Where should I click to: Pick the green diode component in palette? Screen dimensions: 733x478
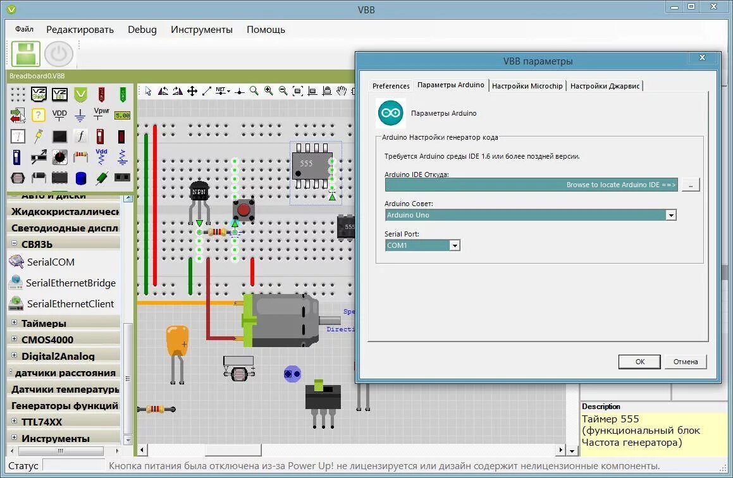[101, 178]
